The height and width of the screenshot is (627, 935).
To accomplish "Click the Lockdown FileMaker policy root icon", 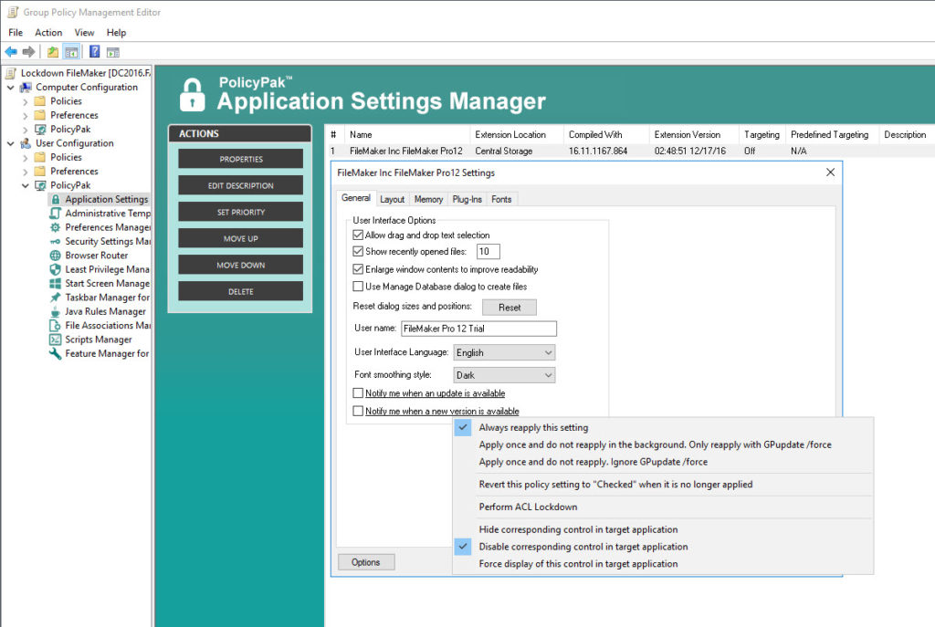I will (11, 73).
